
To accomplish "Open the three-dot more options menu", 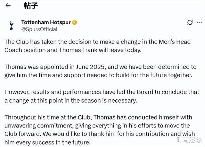I will tap(200, 22).
